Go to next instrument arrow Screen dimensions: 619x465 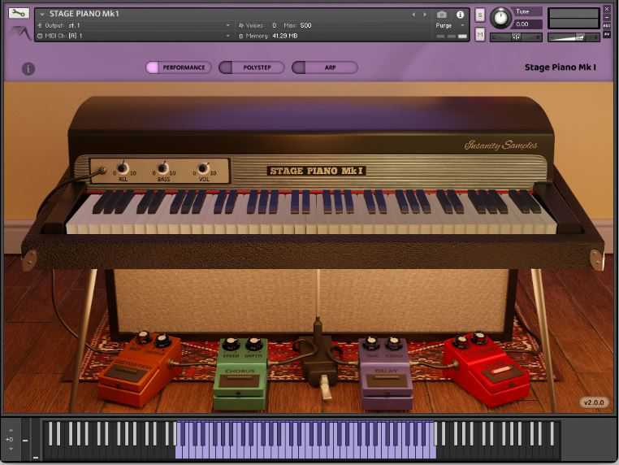[425, 15]
